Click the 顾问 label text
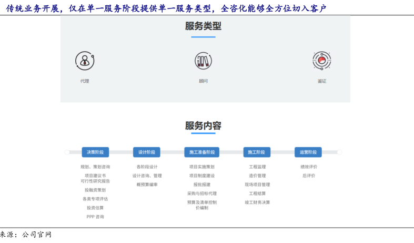Image resolution: width=414 pixels, height=243 pixels. [x=203, y=81]
